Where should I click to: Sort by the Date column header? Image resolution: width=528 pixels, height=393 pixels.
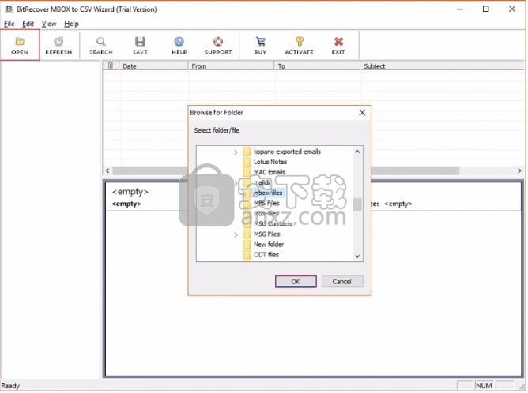(x=154, y=65)
